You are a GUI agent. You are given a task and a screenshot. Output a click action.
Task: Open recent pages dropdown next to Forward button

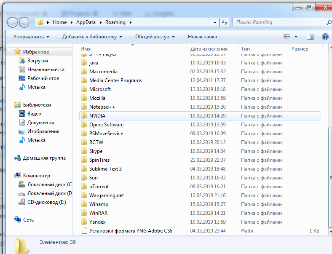32,22
